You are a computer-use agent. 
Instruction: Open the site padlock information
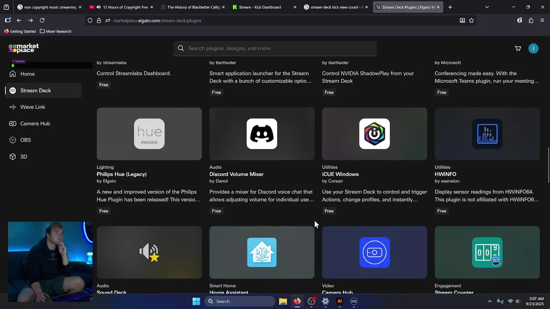click(99, 20)
